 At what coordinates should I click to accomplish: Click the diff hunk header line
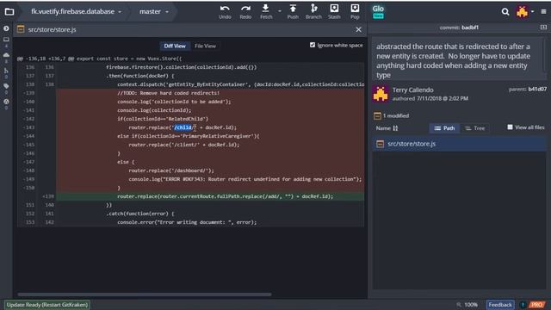[x=100, y=59]
